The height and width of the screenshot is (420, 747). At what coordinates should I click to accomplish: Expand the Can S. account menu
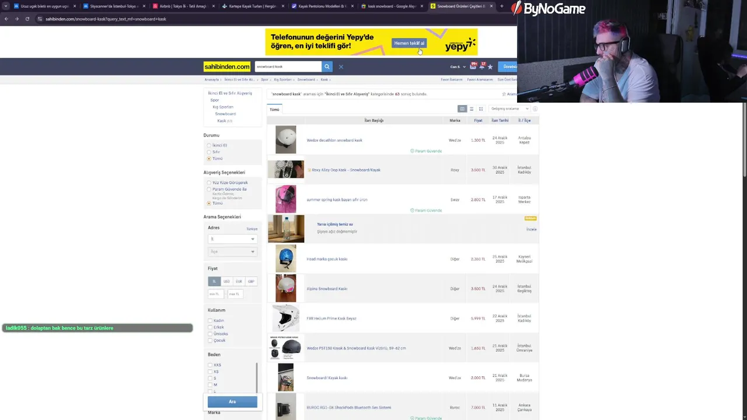[x=458, y=66]
